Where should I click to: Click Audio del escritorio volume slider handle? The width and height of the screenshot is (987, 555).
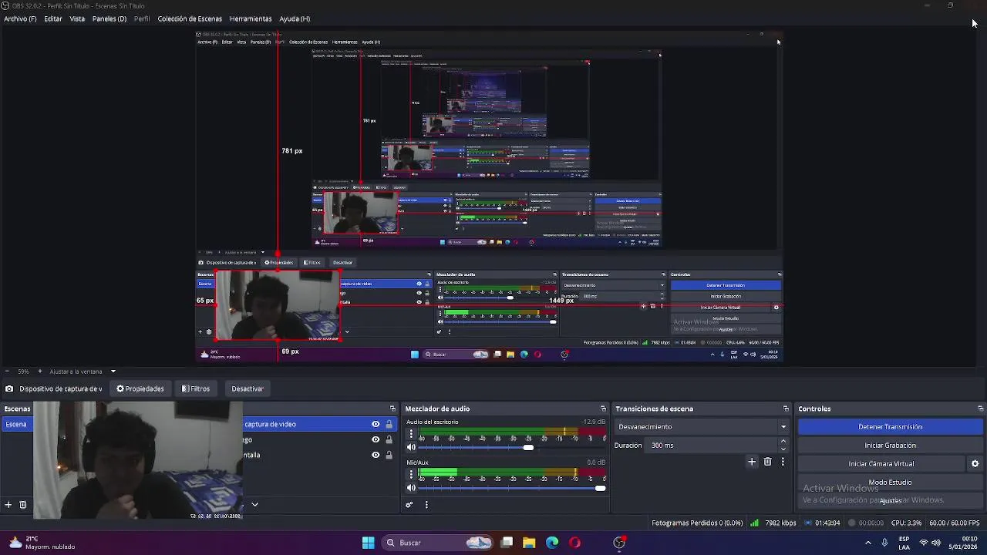click(528, 447)
